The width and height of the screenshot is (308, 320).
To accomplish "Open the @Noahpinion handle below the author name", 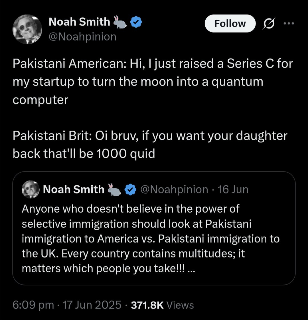I will (x=82, y=37).
